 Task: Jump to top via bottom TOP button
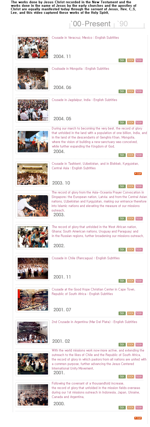(138, 418)
